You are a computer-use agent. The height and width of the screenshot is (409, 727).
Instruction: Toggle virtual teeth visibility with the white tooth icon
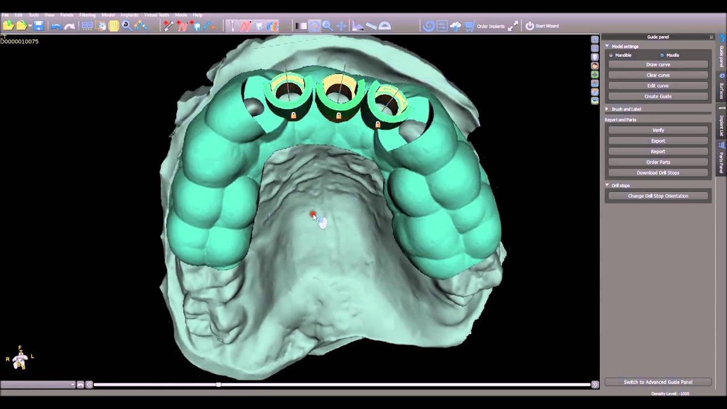coord(259,26)
